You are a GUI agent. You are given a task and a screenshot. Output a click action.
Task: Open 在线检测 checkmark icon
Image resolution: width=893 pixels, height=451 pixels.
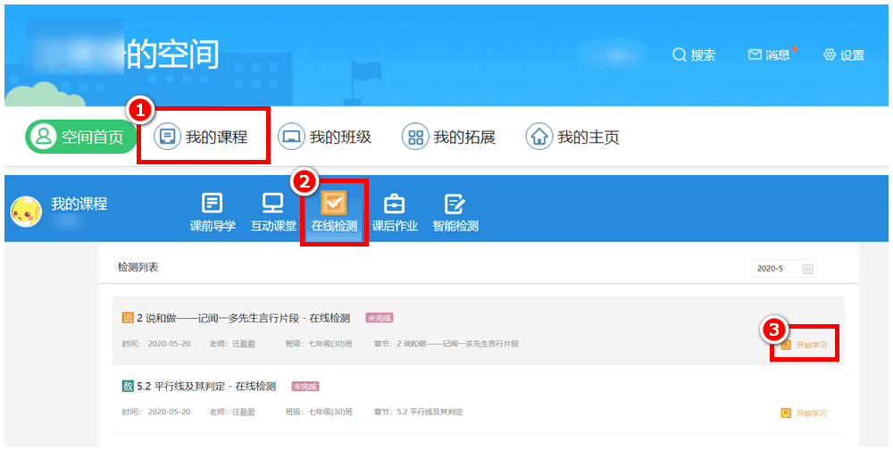pos(334,203)
